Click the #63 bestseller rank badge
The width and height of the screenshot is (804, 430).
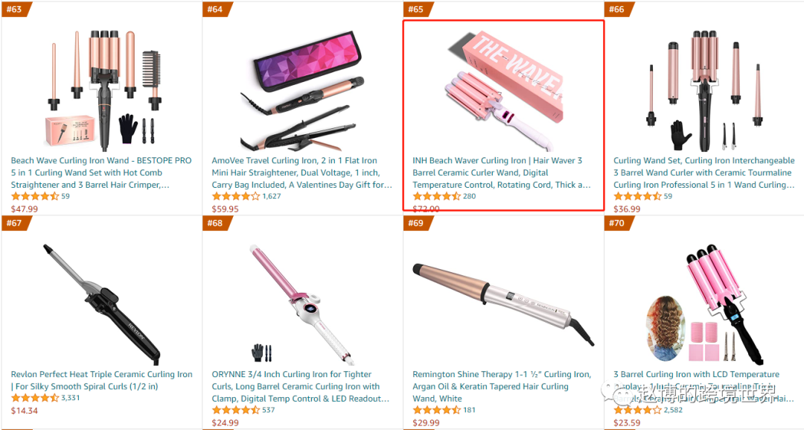click(17, 9)
